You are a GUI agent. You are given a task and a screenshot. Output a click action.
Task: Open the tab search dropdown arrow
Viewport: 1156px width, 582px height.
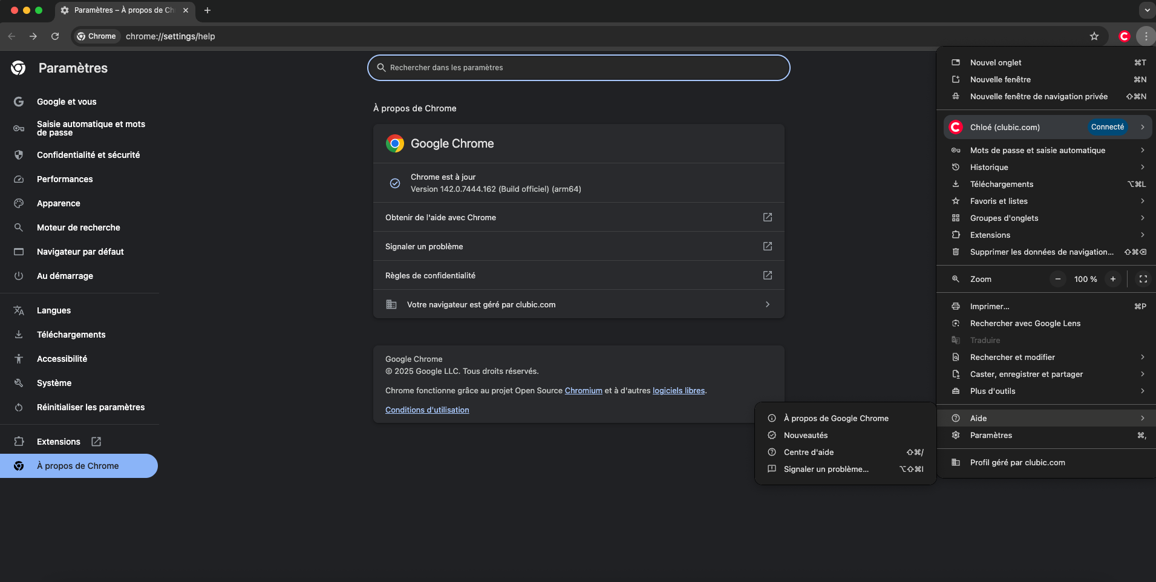pyautogui.click(x=1146, y=10)
